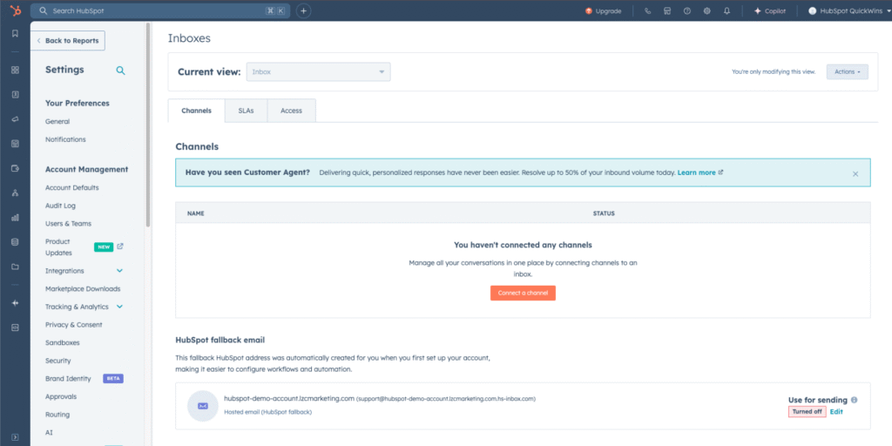Screen dimensions: 892x446
Task: Click the Learn more link
Action: 696,172
